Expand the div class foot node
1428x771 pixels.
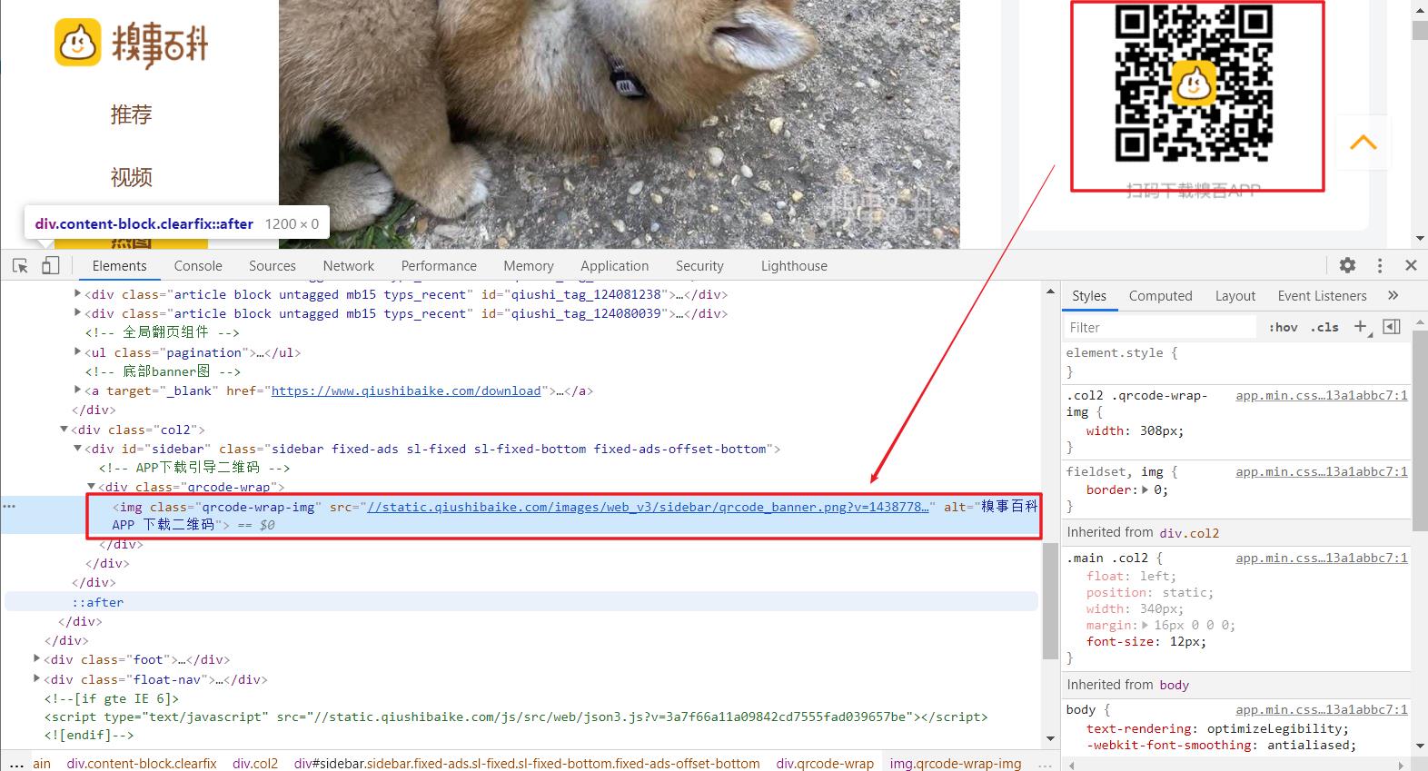pyautogui.click(x=36, y=659)
